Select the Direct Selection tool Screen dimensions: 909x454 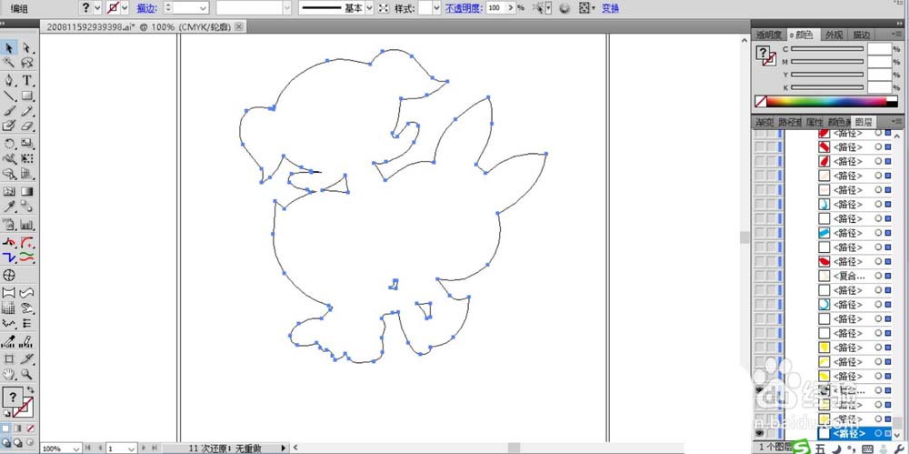coord(26,47)
